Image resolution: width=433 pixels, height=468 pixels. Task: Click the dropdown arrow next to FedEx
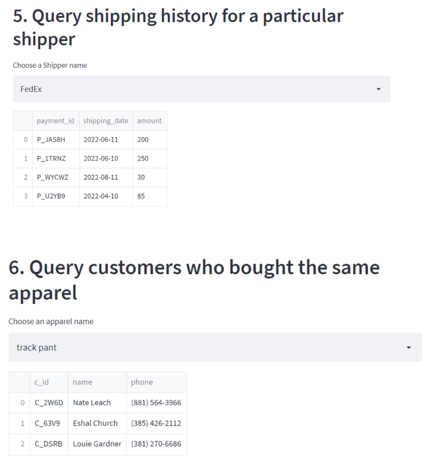pos(378,88)
